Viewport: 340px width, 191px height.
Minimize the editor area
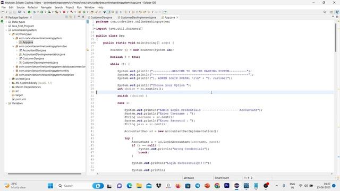(333, 17)
